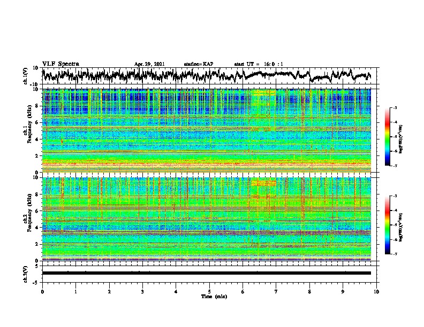The height and width of the screenshot is (327, 424).
Task: Click time axis tick label '3'
Action: [x=142, y=292]
